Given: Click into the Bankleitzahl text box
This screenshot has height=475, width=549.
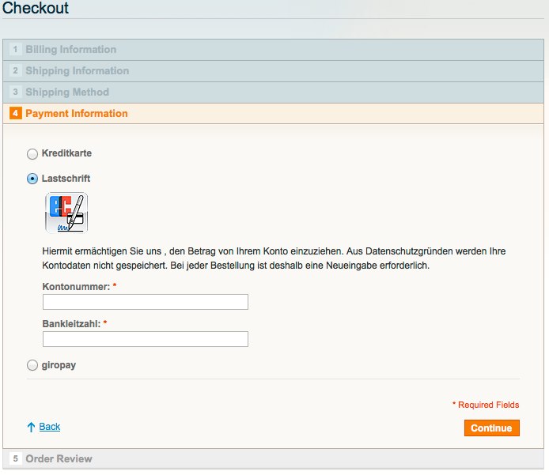Looking at the screenshot, I should [146, 339].
